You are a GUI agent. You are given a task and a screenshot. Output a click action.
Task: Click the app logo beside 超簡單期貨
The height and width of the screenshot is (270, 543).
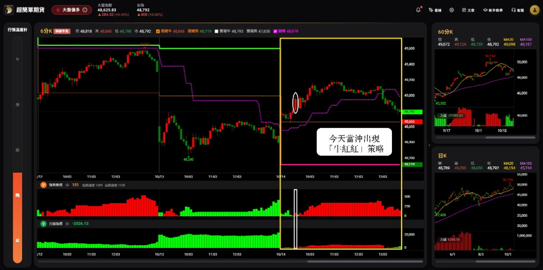coord(9,10)
